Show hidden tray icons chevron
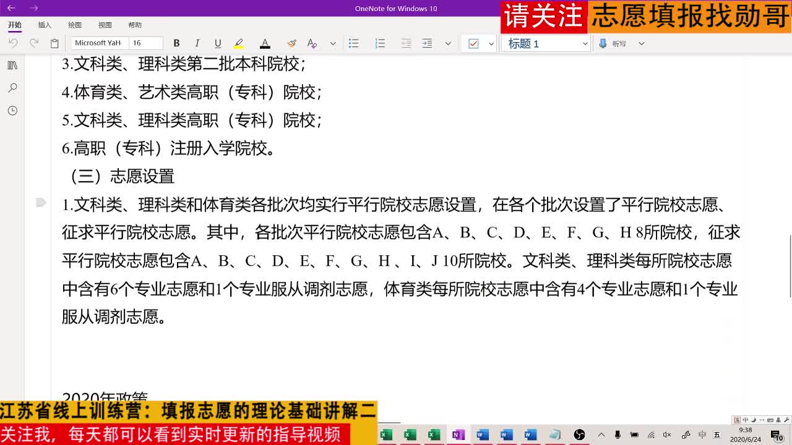 601,435
